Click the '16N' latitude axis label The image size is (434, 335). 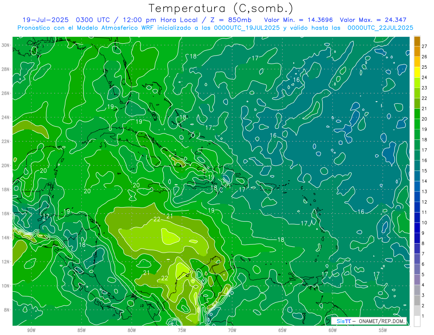(6, 214)
